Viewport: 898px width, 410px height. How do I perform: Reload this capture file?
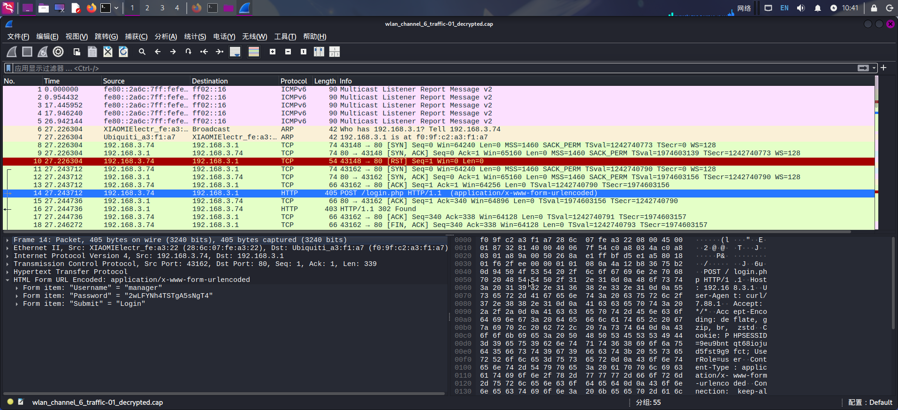coord(123,52)
